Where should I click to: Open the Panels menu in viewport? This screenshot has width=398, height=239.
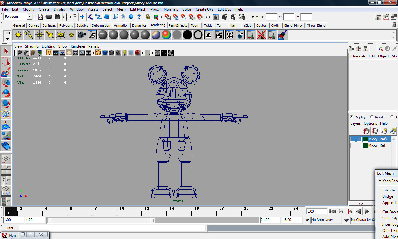[x=93, y=46]
